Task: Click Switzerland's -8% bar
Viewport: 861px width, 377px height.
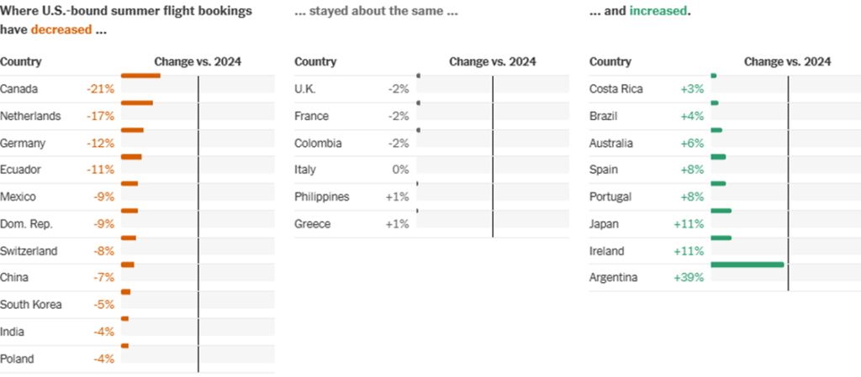Action: click(x=129, y=238)
